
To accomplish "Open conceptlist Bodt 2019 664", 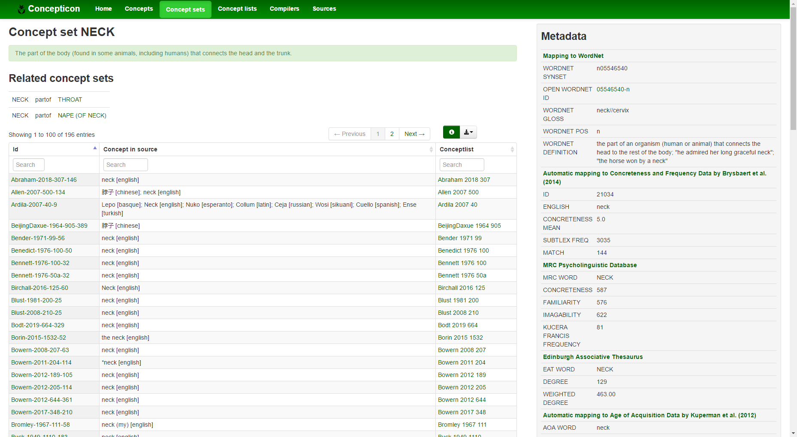I will point(458,325).
